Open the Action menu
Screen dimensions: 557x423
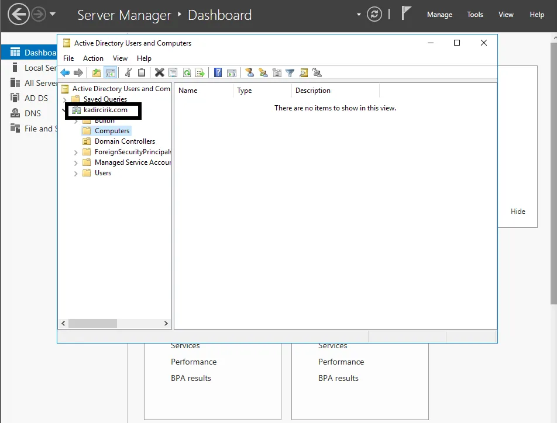tap(93, 58)
